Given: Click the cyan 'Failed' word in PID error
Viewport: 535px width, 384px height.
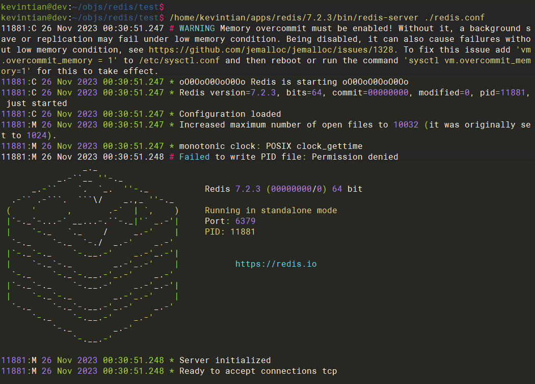Looking at the screenshot, I should [194, 157].
